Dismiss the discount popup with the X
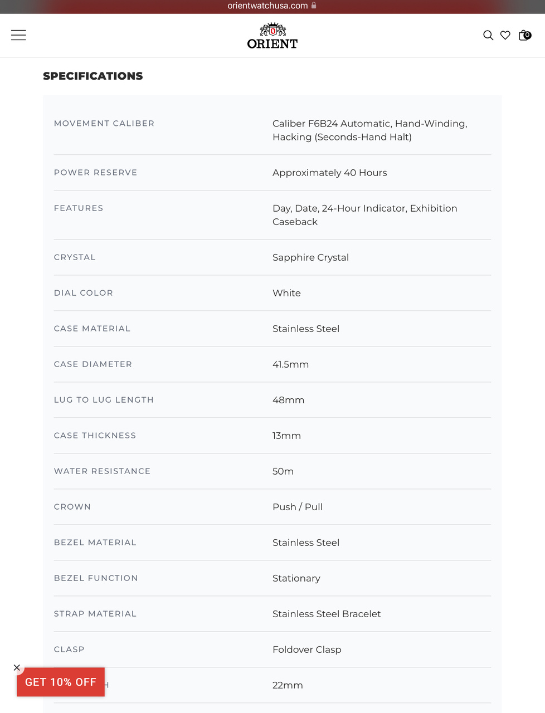This screenshot has height=713, width=545. coord(17,667)
